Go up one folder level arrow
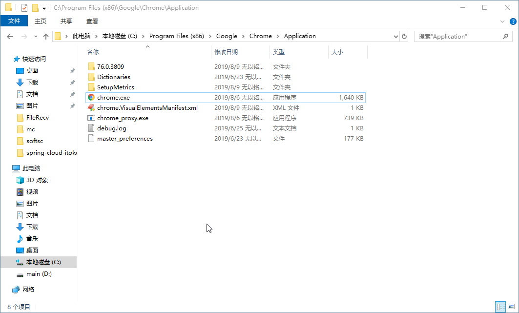 [46, 37]
